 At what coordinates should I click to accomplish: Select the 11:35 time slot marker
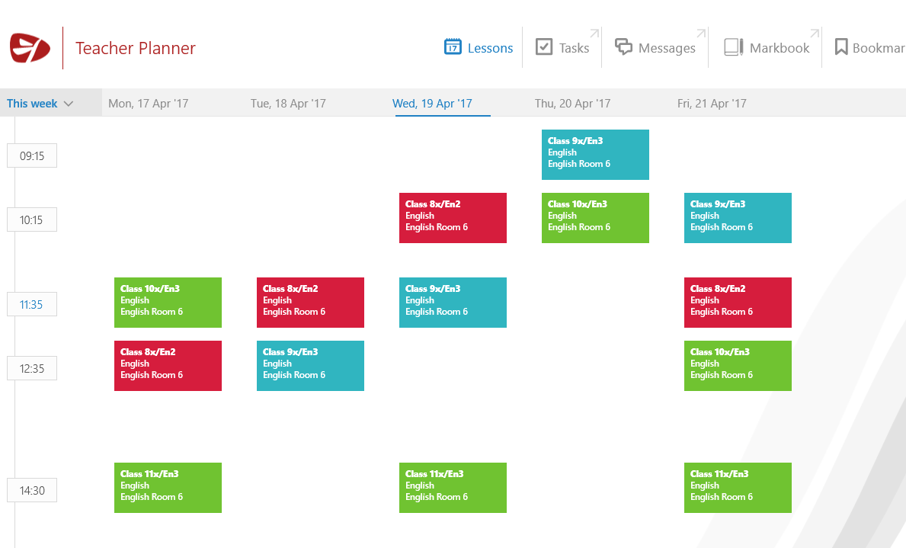(x=31, y=305)
